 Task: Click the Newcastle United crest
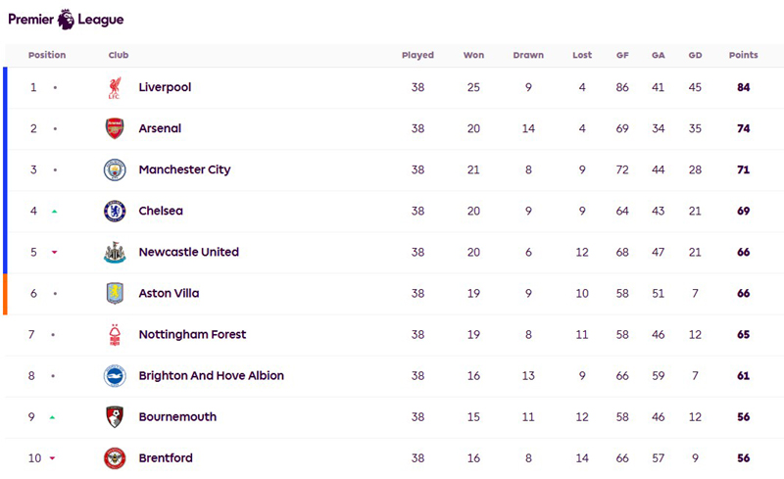coord(115,252)
